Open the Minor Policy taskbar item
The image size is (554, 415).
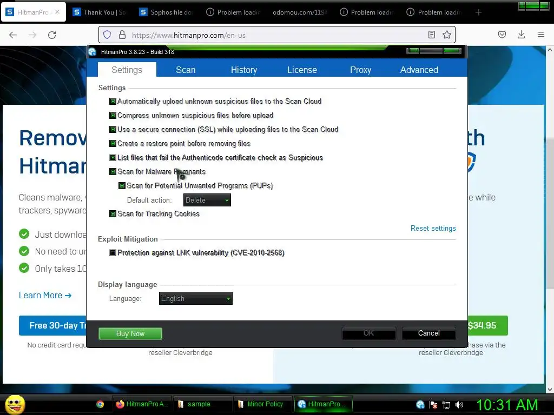click(263, 404)
